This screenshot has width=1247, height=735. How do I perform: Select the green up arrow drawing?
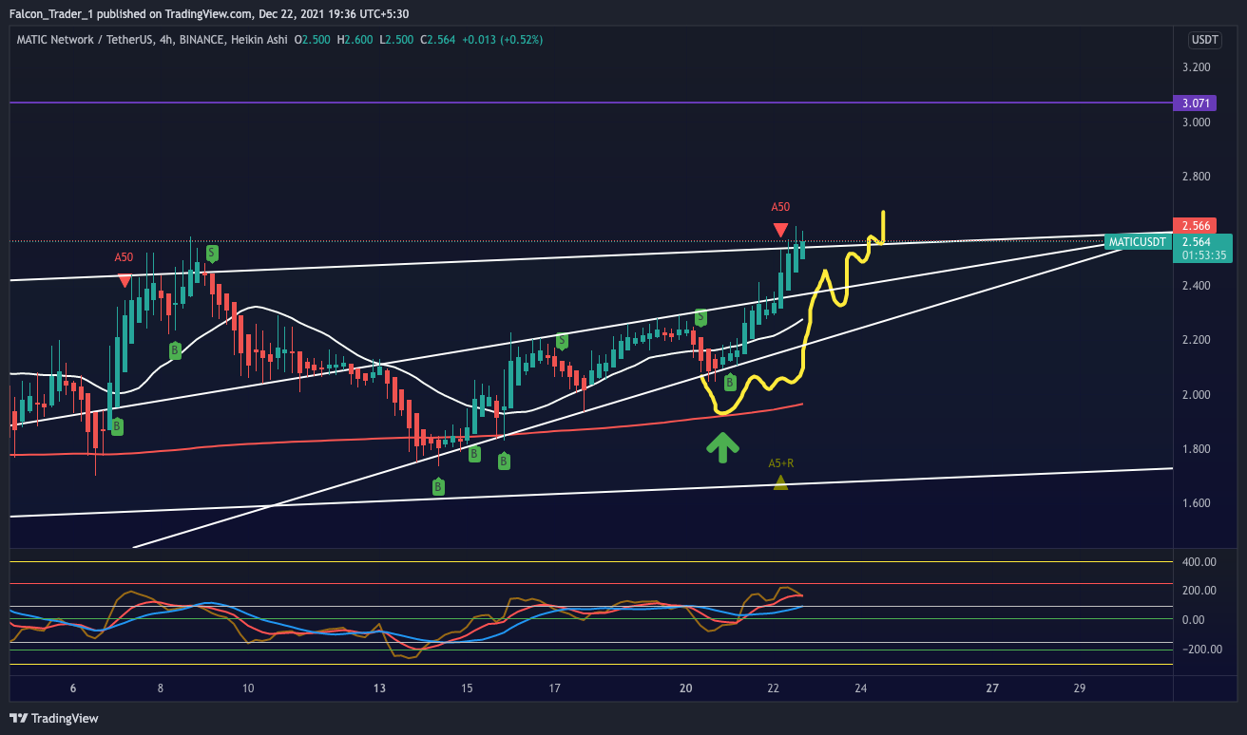click(x=722, y=447)
